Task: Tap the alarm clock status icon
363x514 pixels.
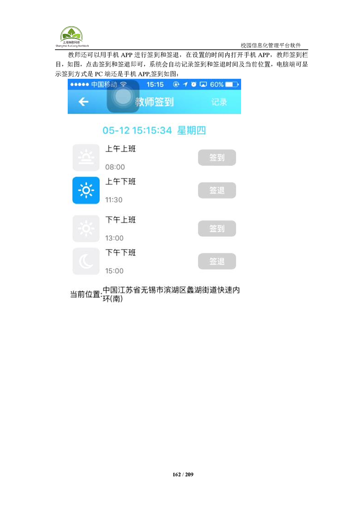Action: pyautogui.click(x=194, y=85)
